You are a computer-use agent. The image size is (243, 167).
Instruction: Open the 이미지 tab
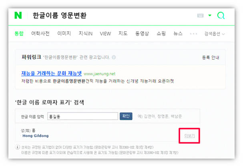(x=64, y=34)
